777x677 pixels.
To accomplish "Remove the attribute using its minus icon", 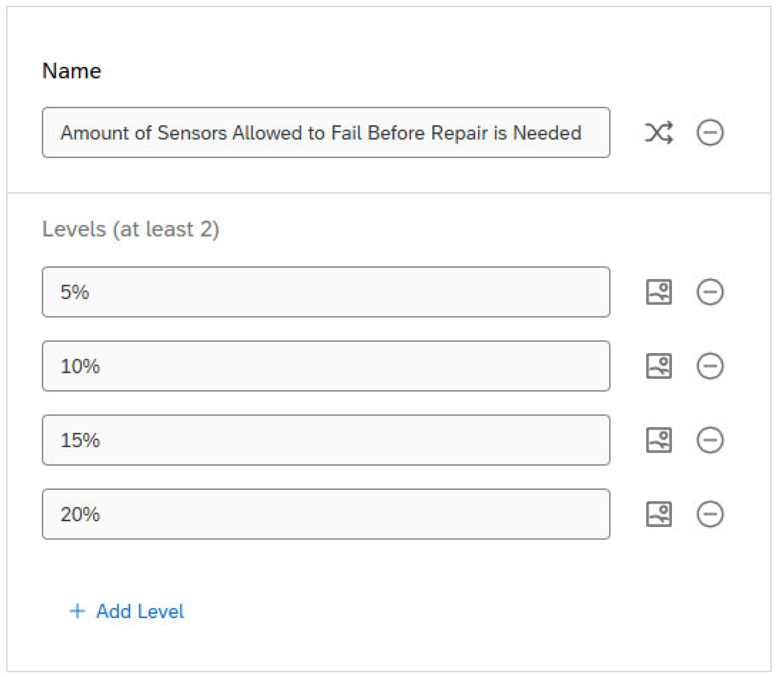I will [x=710, y=133].
